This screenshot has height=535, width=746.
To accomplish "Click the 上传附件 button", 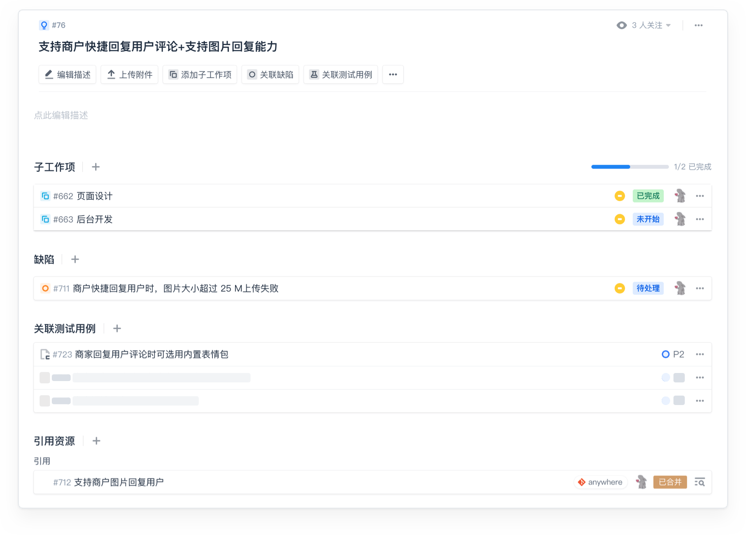I will click(x=130, y=74).
